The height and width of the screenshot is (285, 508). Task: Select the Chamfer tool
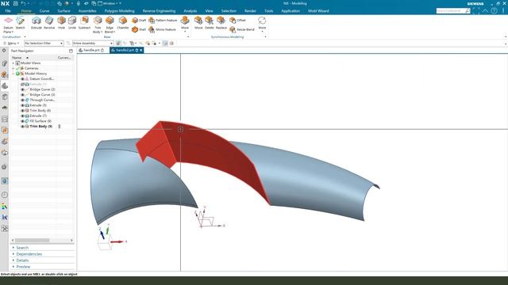pos(123,23)
